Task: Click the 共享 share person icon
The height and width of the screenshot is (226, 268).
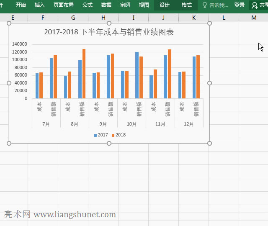Action: click(255, 5)
